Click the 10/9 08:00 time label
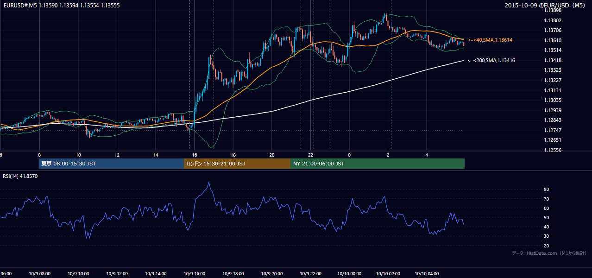 39,274
